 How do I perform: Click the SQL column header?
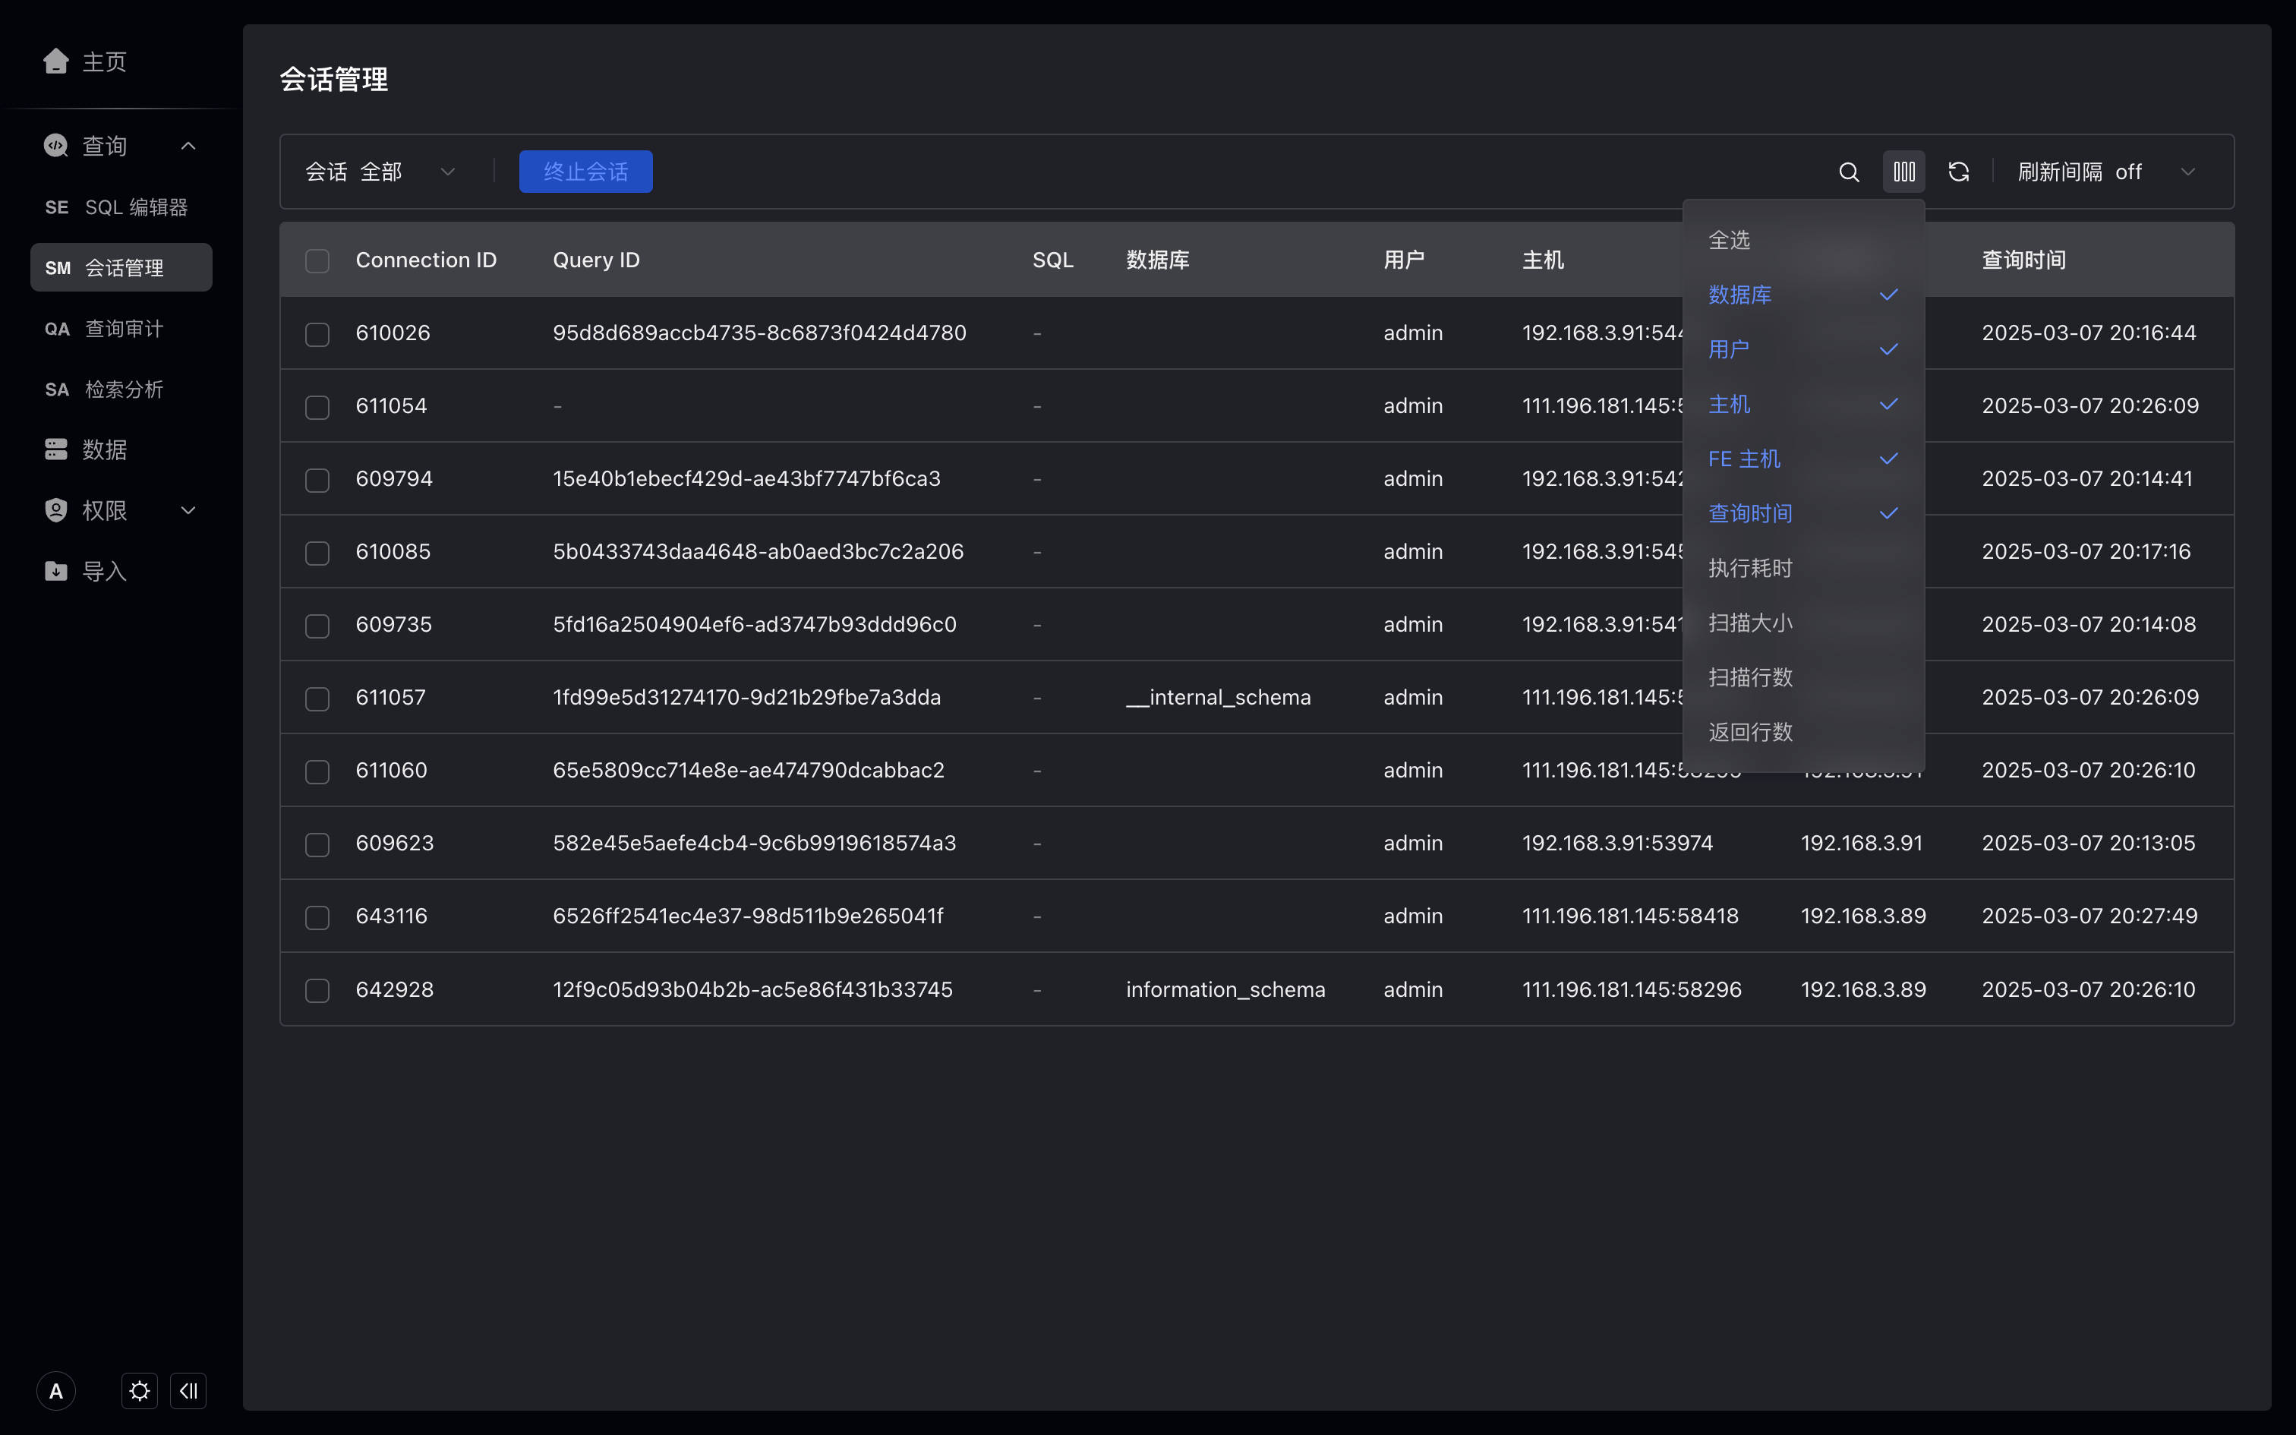pyautogui.click(x=1053, y=260)
